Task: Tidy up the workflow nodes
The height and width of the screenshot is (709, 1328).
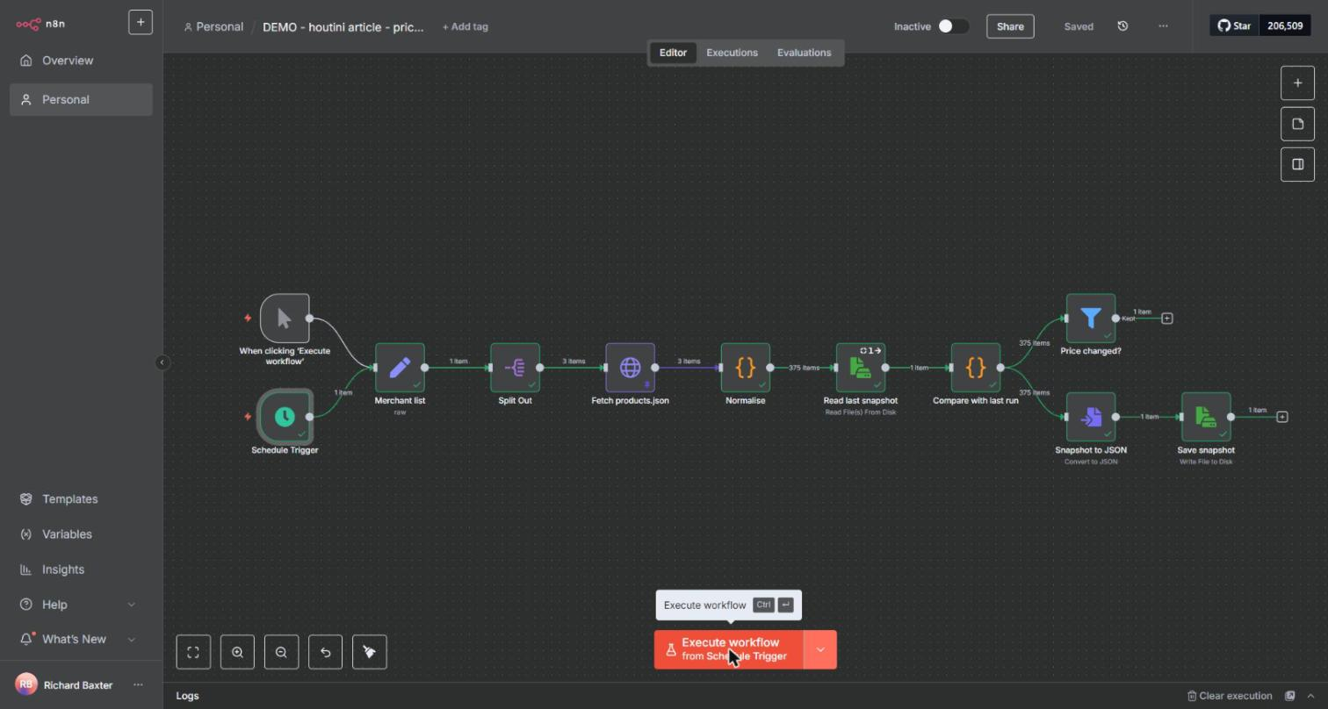Action: (369, 652)
